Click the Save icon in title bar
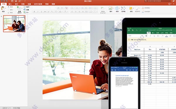This screenshot has width=176, height=109. [x=16, y=1]
